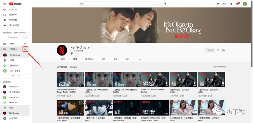Switch to the 首页 home tab
Viewport: 253px width, 123px height.
click(63, 59)
